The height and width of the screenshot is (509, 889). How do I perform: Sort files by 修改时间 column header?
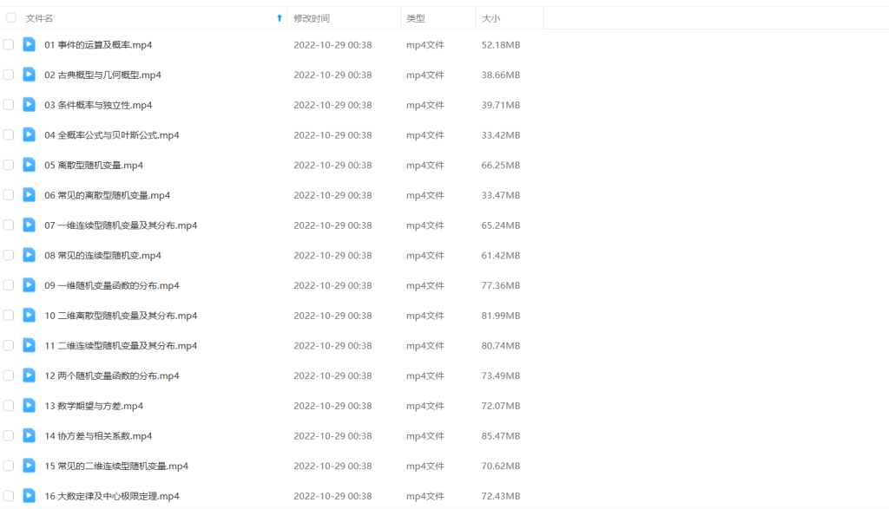pos(312,18)
